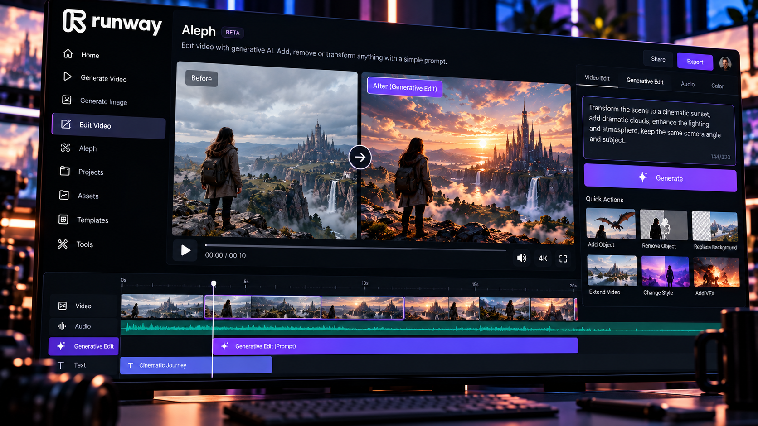
Task: Open Projects in the sidebar
Action: coord(82,172)
